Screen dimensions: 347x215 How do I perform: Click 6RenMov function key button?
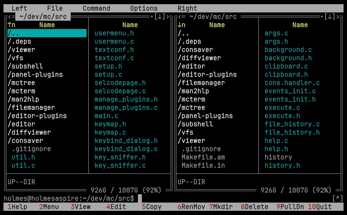(191, 207)
